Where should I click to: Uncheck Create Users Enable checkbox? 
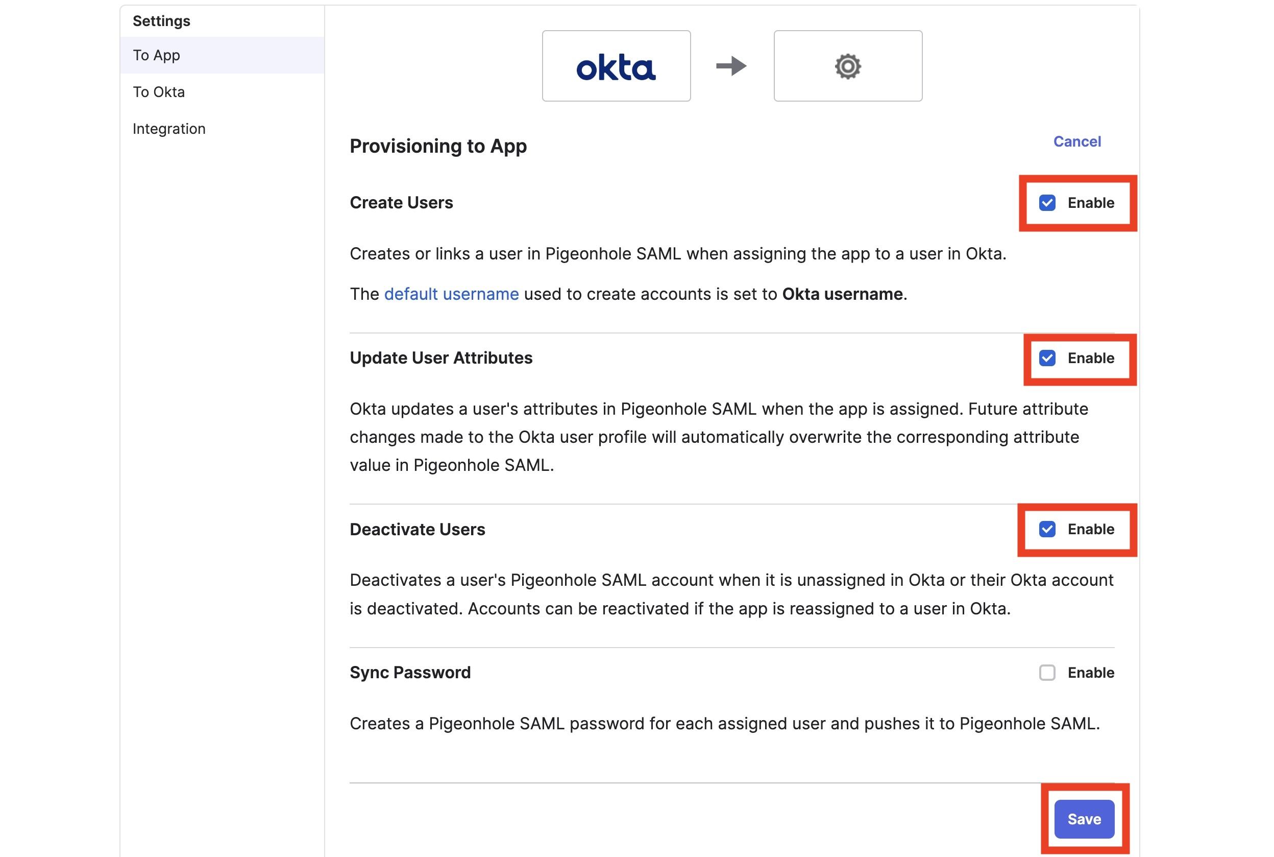[x=1047, y=203]
